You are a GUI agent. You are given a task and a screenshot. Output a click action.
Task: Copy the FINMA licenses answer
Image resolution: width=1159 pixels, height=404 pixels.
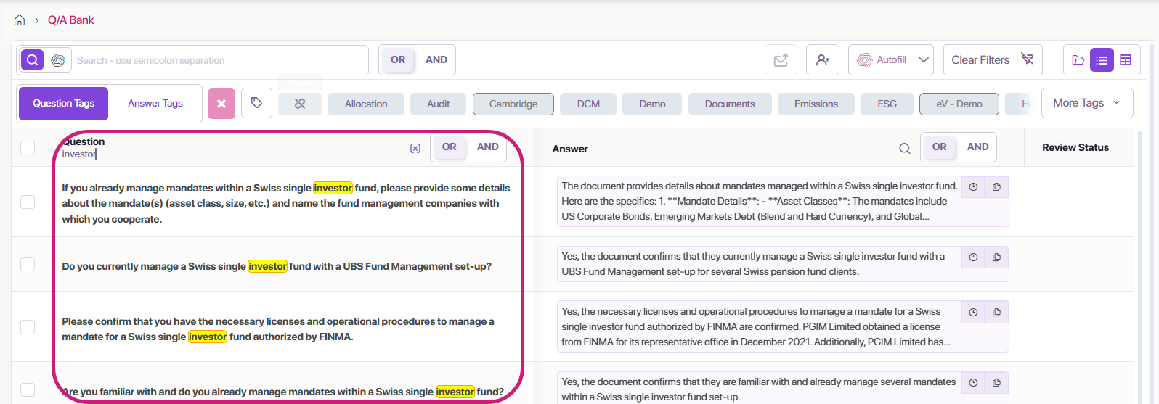[996, 313]
